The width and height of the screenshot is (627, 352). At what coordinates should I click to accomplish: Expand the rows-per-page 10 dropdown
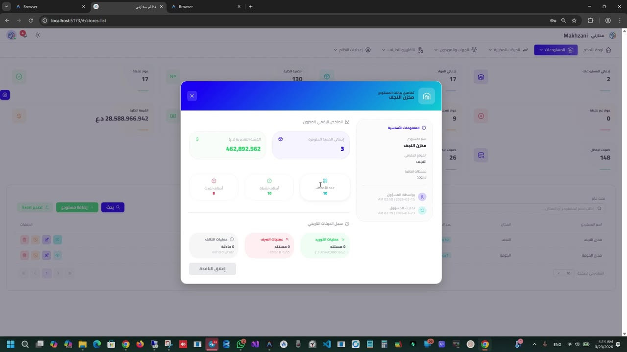pyautogui.click(x=563, y=273)
